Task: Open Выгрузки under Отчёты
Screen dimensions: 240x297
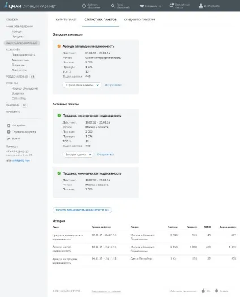Action: pyautogui.click(x=18, y=94)
